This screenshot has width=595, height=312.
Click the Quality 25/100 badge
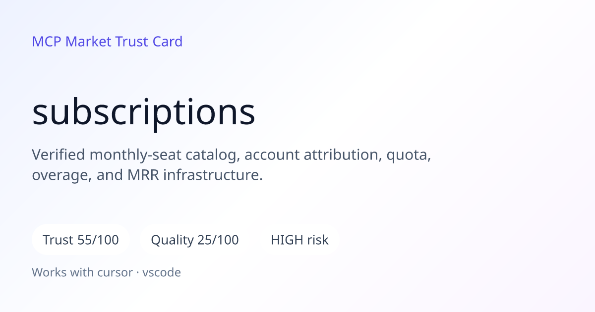[x=195, y=240]
